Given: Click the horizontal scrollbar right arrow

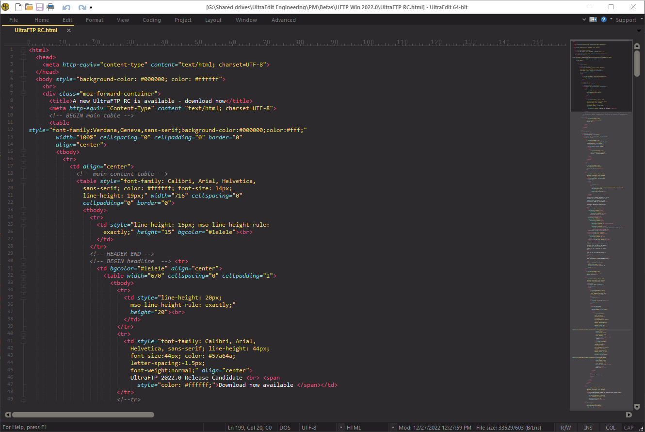Looking at the screenshot, I should tap(629, 415).
